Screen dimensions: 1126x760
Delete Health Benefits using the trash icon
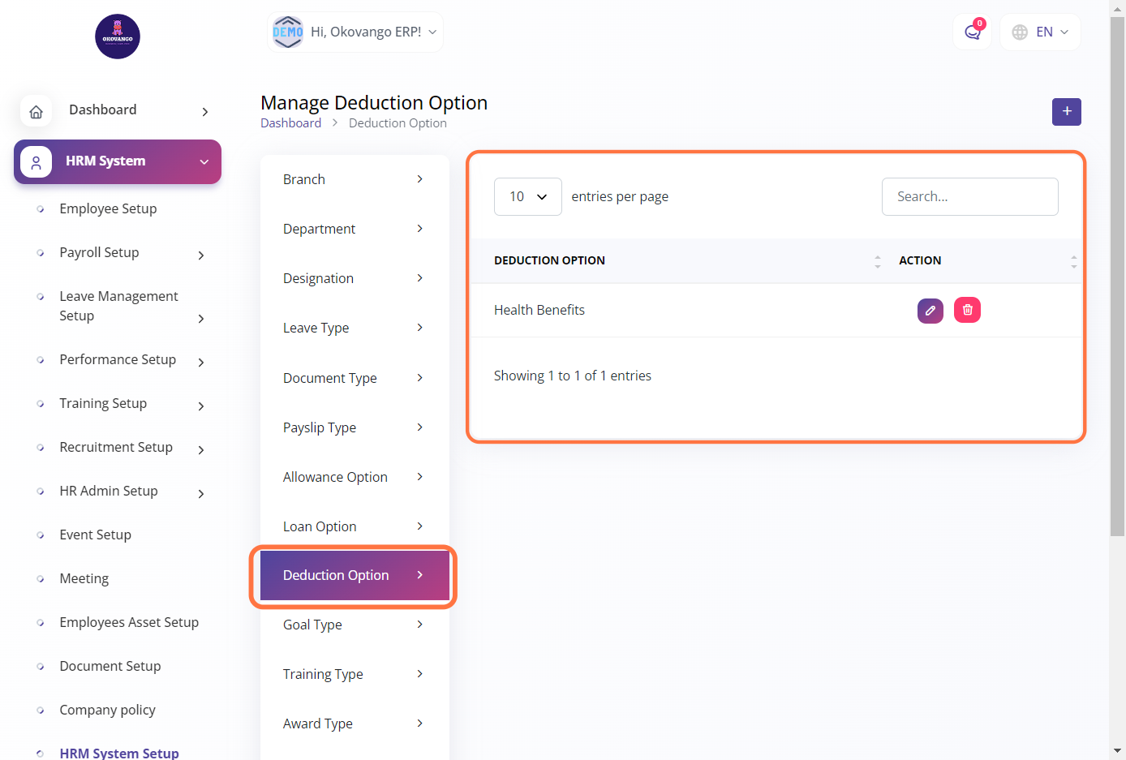coord(967,310)
